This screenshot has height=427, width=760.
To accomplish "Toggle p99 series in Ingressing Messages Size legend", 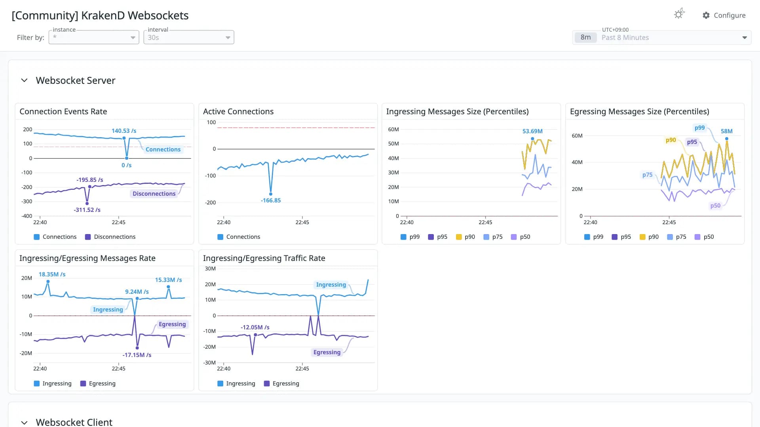I will point(410,237).
